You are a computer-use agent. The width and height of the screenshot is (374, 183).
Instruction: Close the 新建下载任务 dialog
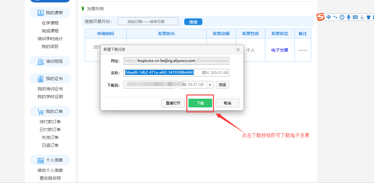(238, 50)
